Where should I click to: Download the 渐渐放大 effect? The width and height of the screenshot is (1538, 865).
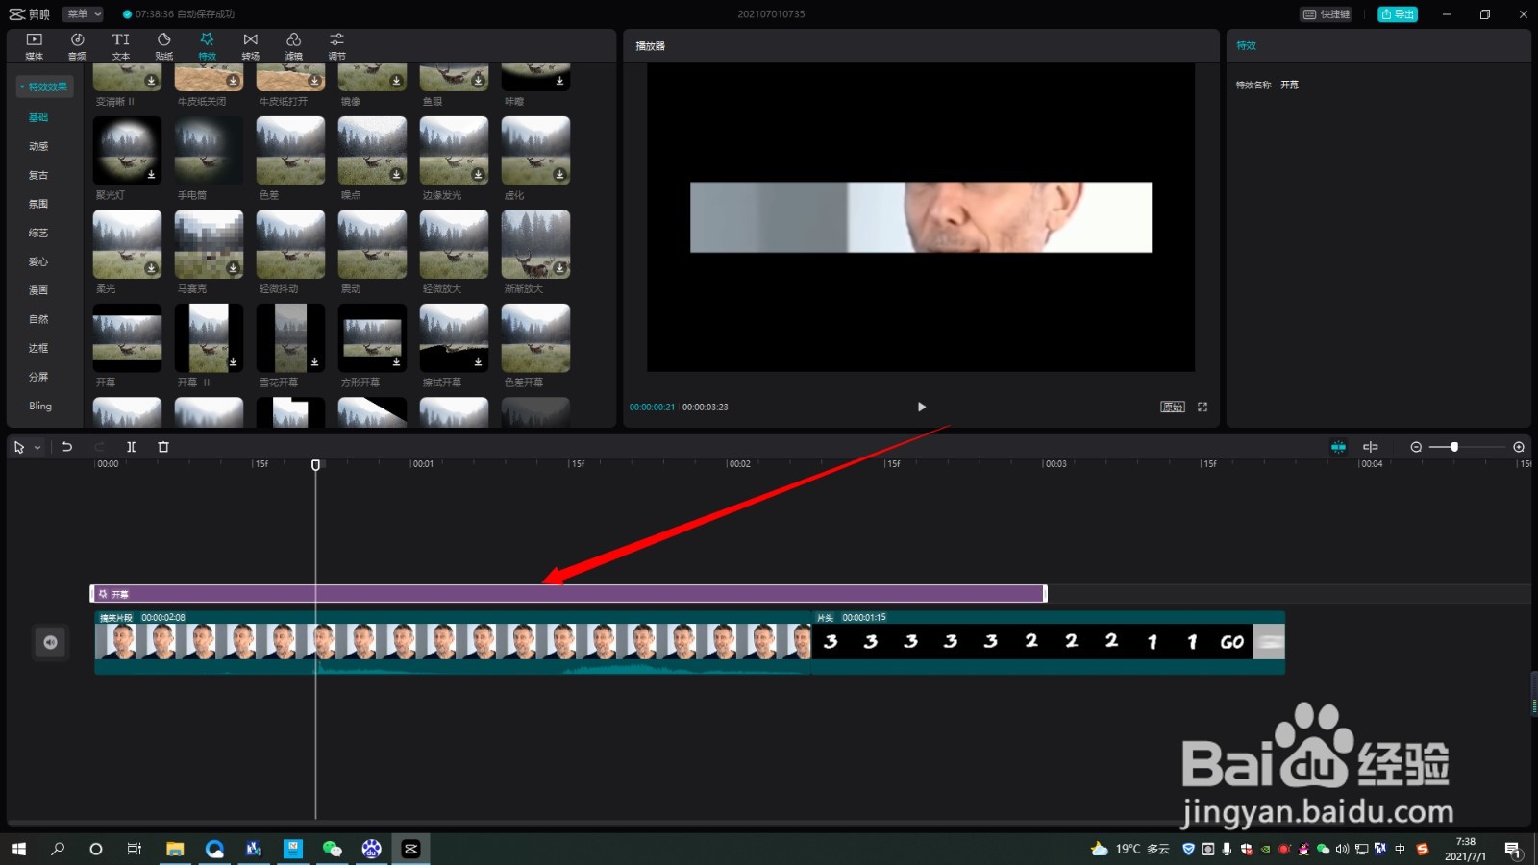tap(559, 268)
